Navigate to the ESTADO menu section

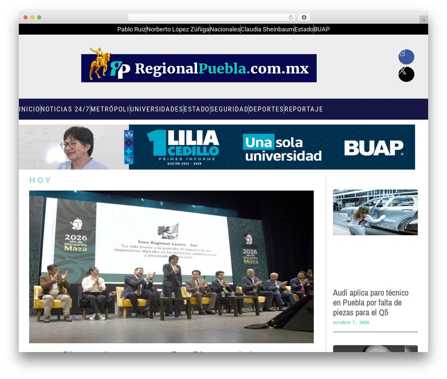pos(197,109)
